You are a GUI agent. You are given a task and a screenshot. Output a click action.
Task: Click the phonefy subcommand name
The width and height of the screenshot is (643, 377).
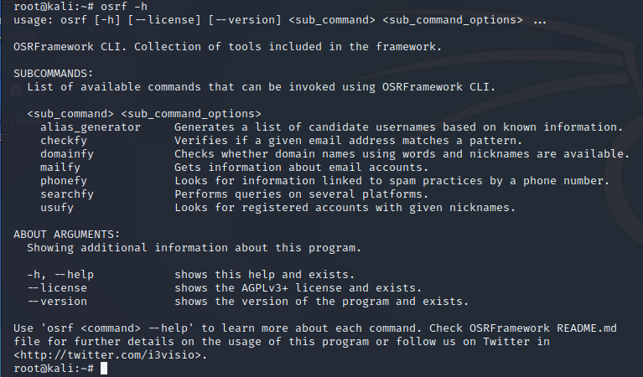click(64, 181)
